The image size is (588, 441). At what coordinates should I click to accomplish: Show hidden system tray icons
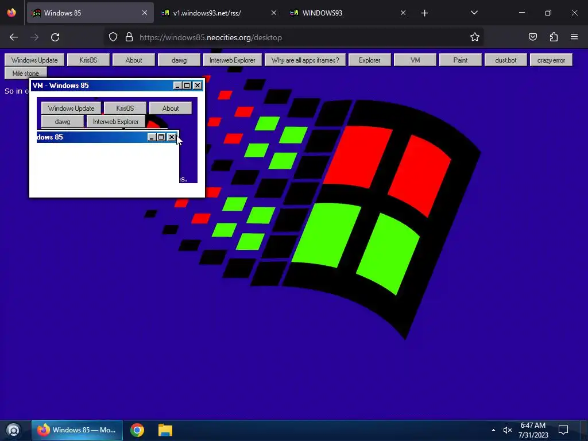[x=493, y=430]
